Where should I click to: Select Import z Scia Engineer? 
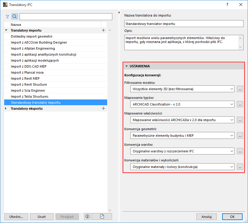coord(56,90)
